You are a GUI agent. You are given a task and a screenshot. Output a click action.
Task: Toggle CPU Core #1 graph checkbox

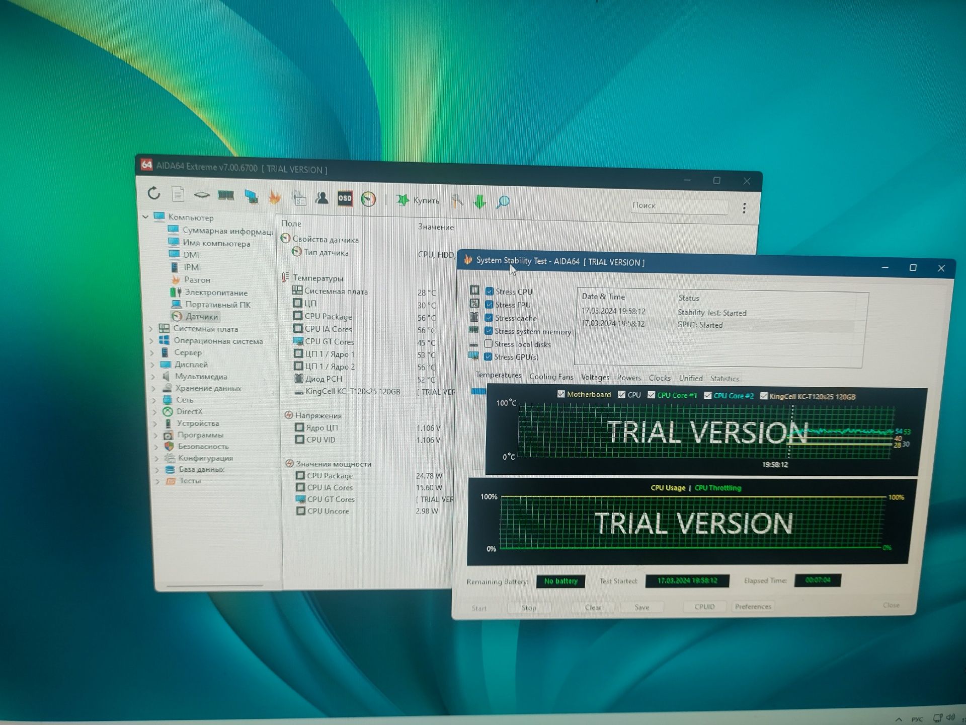coord(652,395)
